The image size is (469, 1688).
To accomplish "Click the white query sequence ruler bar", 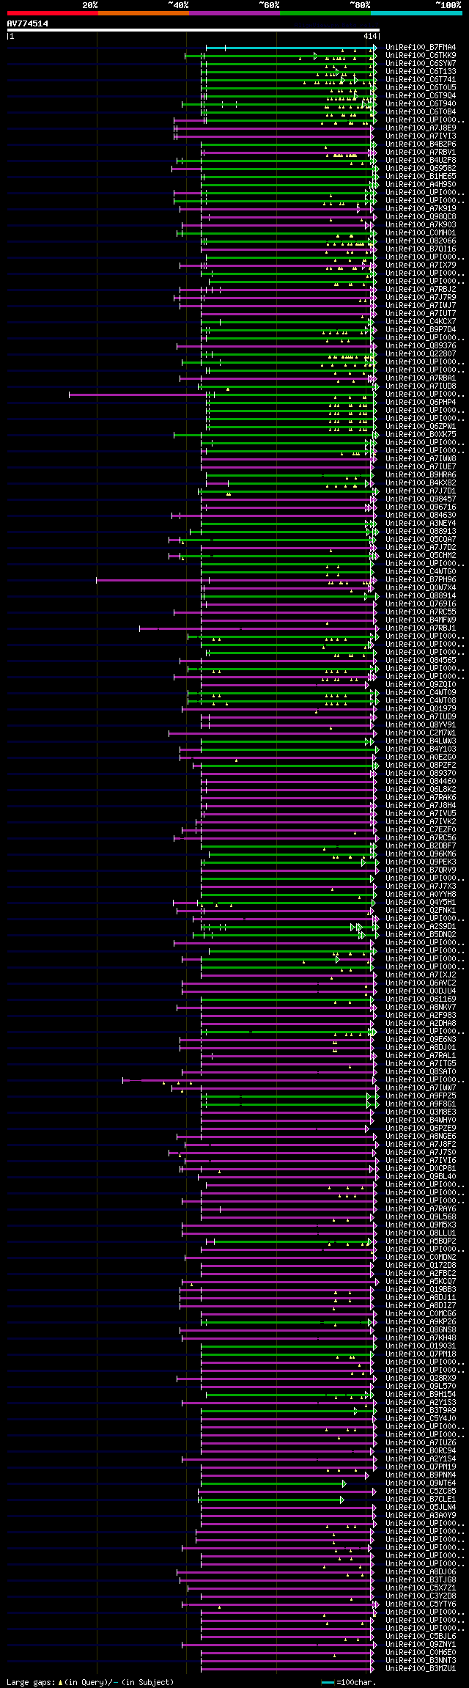I will click(193, 30).
